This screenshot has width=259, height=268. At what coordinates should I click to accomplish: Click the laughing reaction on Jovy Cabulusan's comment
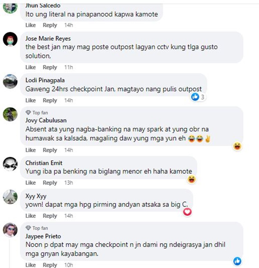point(237,146)
